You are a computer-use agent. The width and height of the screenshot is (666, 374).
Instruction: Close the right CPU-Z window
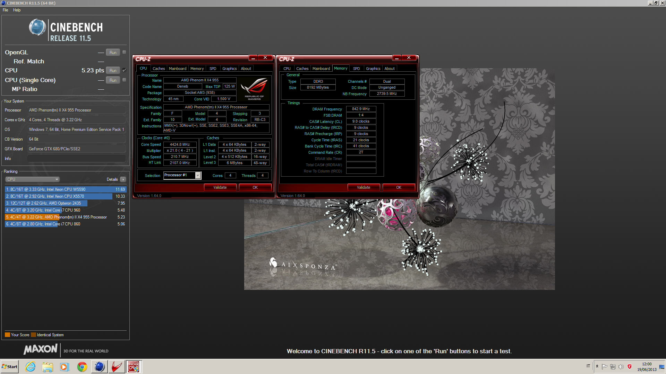(409, 58)
